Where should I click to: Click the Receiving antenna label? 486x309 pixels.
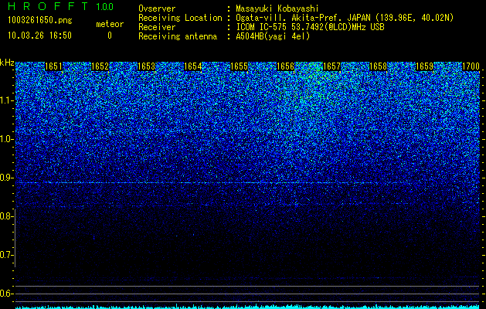coord(178,36)
